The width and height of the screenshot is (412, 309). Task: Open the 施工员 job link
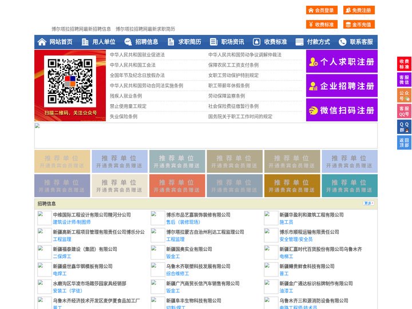coord(286,222)
